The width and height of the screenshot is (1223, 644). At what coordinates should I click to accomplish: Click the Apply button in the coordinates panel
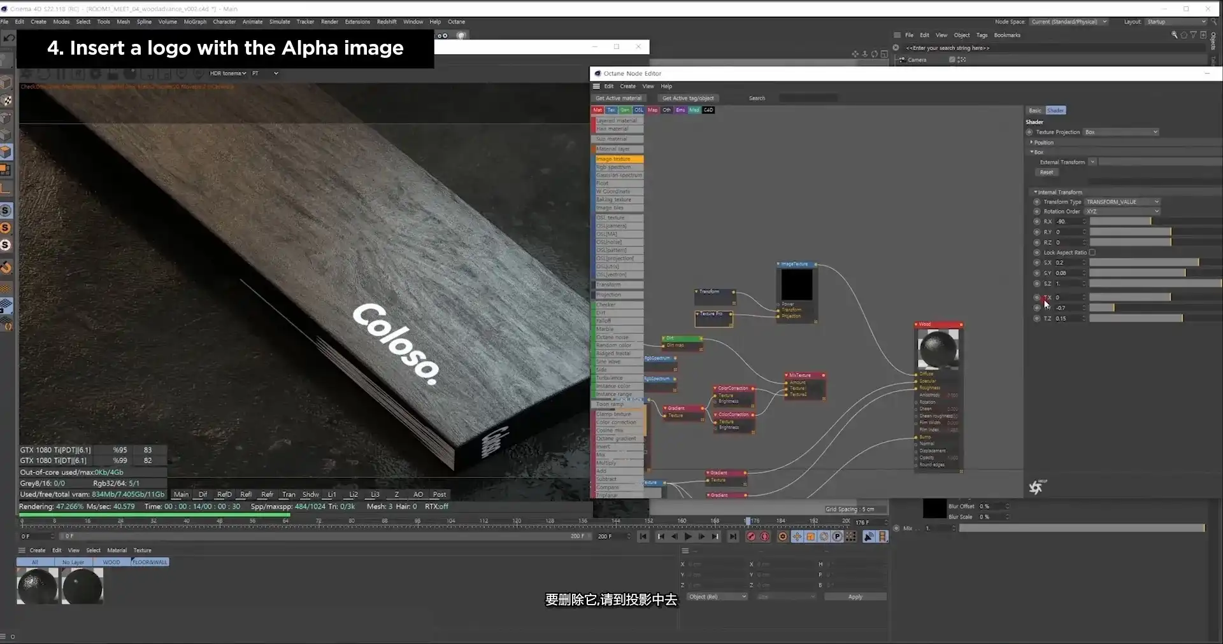(x=854, y=596)
